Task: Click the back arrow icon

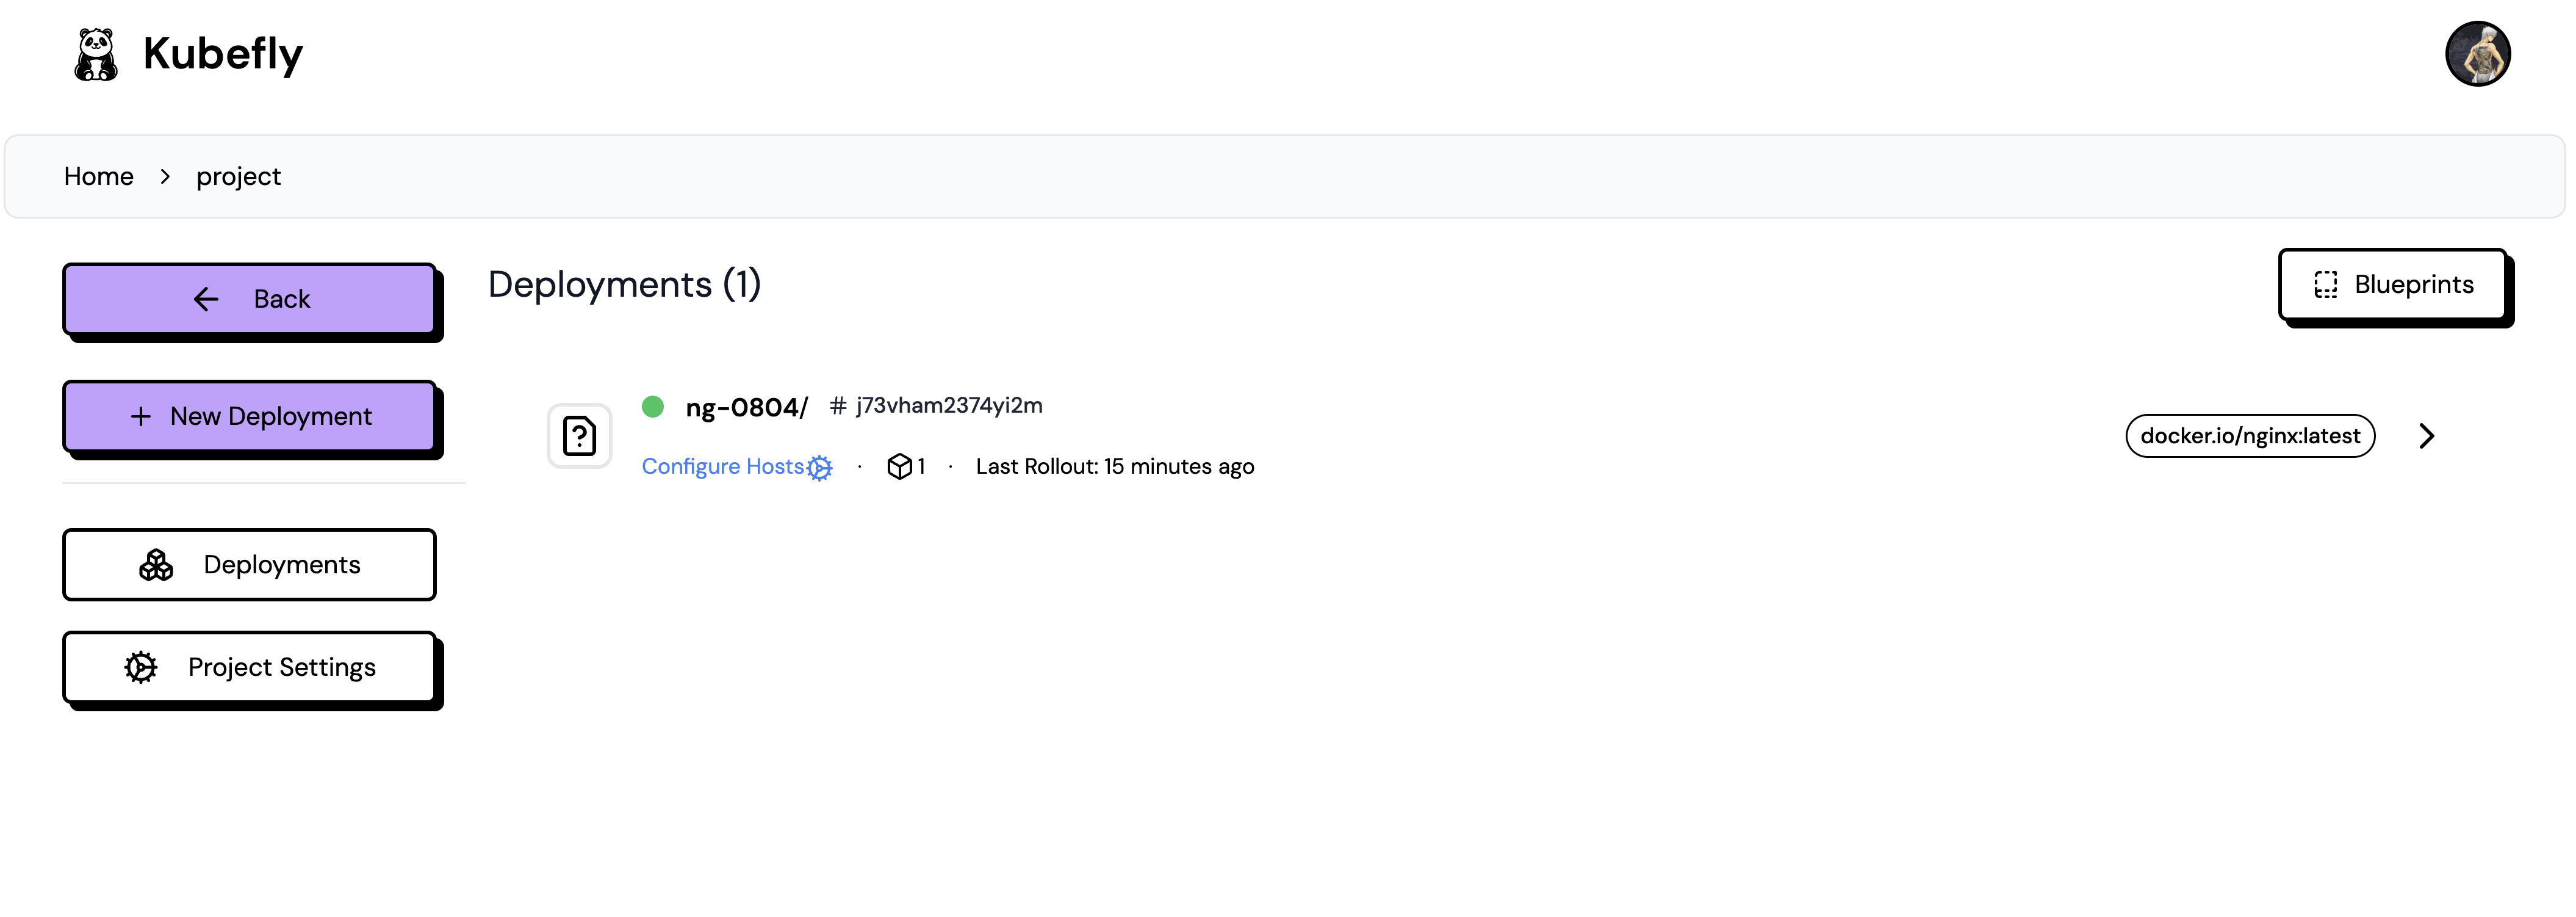Action: pyautogui.click(x=206, y=299)
